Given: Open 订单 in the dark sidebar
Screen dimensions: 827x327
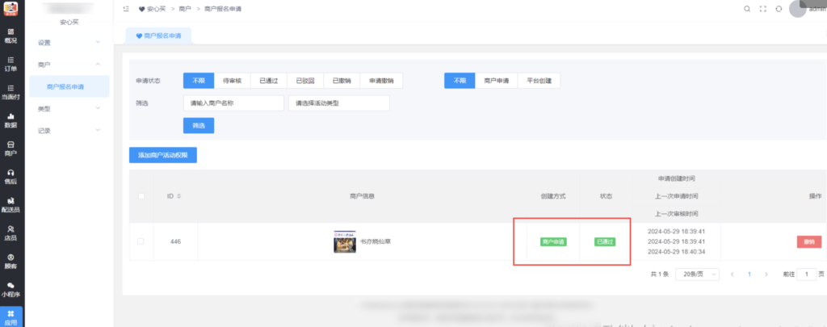Looking at the screenshot, I should click(x=10, y=65).
